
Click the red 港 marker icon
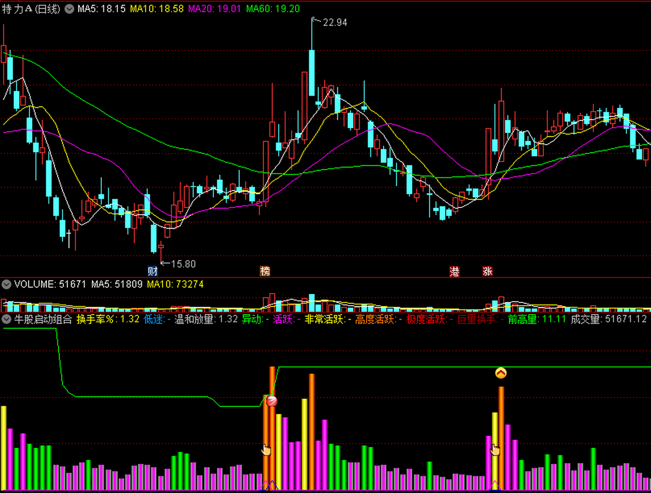pyautogui.click(x=454, y=272)
